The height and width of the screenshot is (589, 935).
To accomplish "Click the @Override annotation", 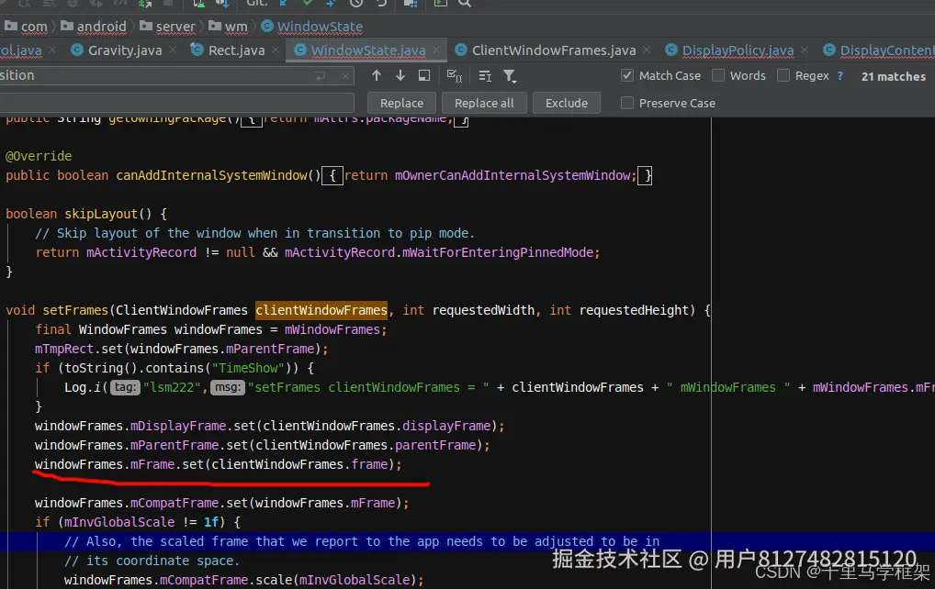I will [x=39, y=156].
